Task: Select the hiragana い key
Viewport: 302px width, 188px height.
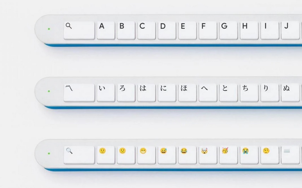Action: (106, 93)
